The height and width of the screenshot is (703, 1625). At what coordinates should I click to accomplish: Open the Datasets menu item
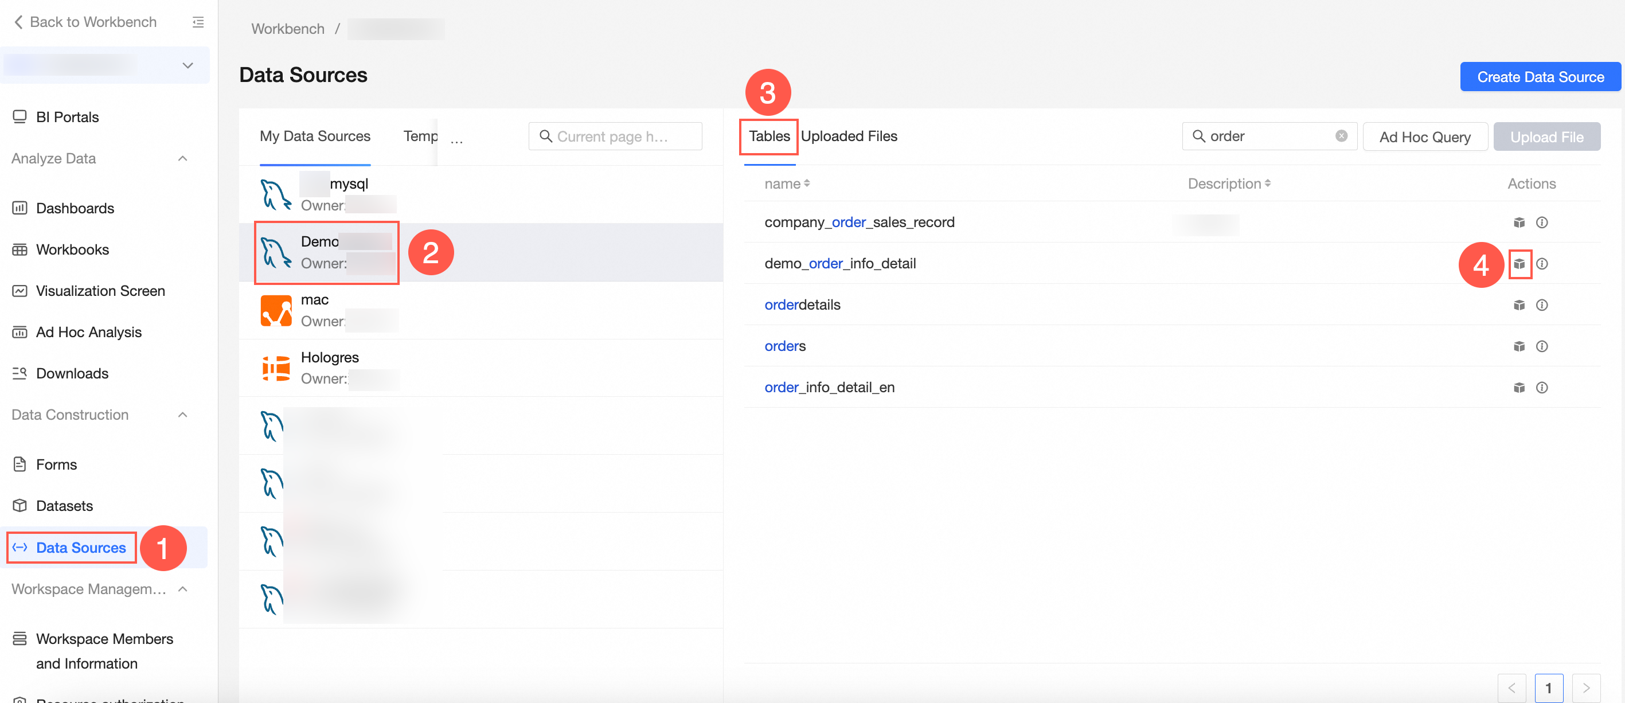click(64, 506)
